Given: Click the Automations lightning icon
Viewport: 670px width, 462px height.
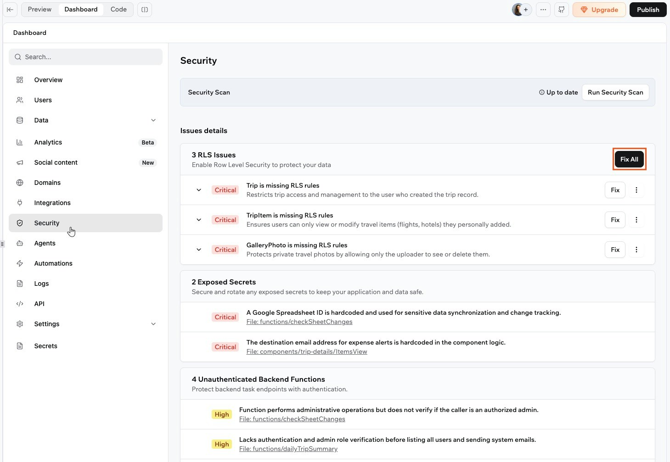Looking at the screenshot, I should (20, 263).
